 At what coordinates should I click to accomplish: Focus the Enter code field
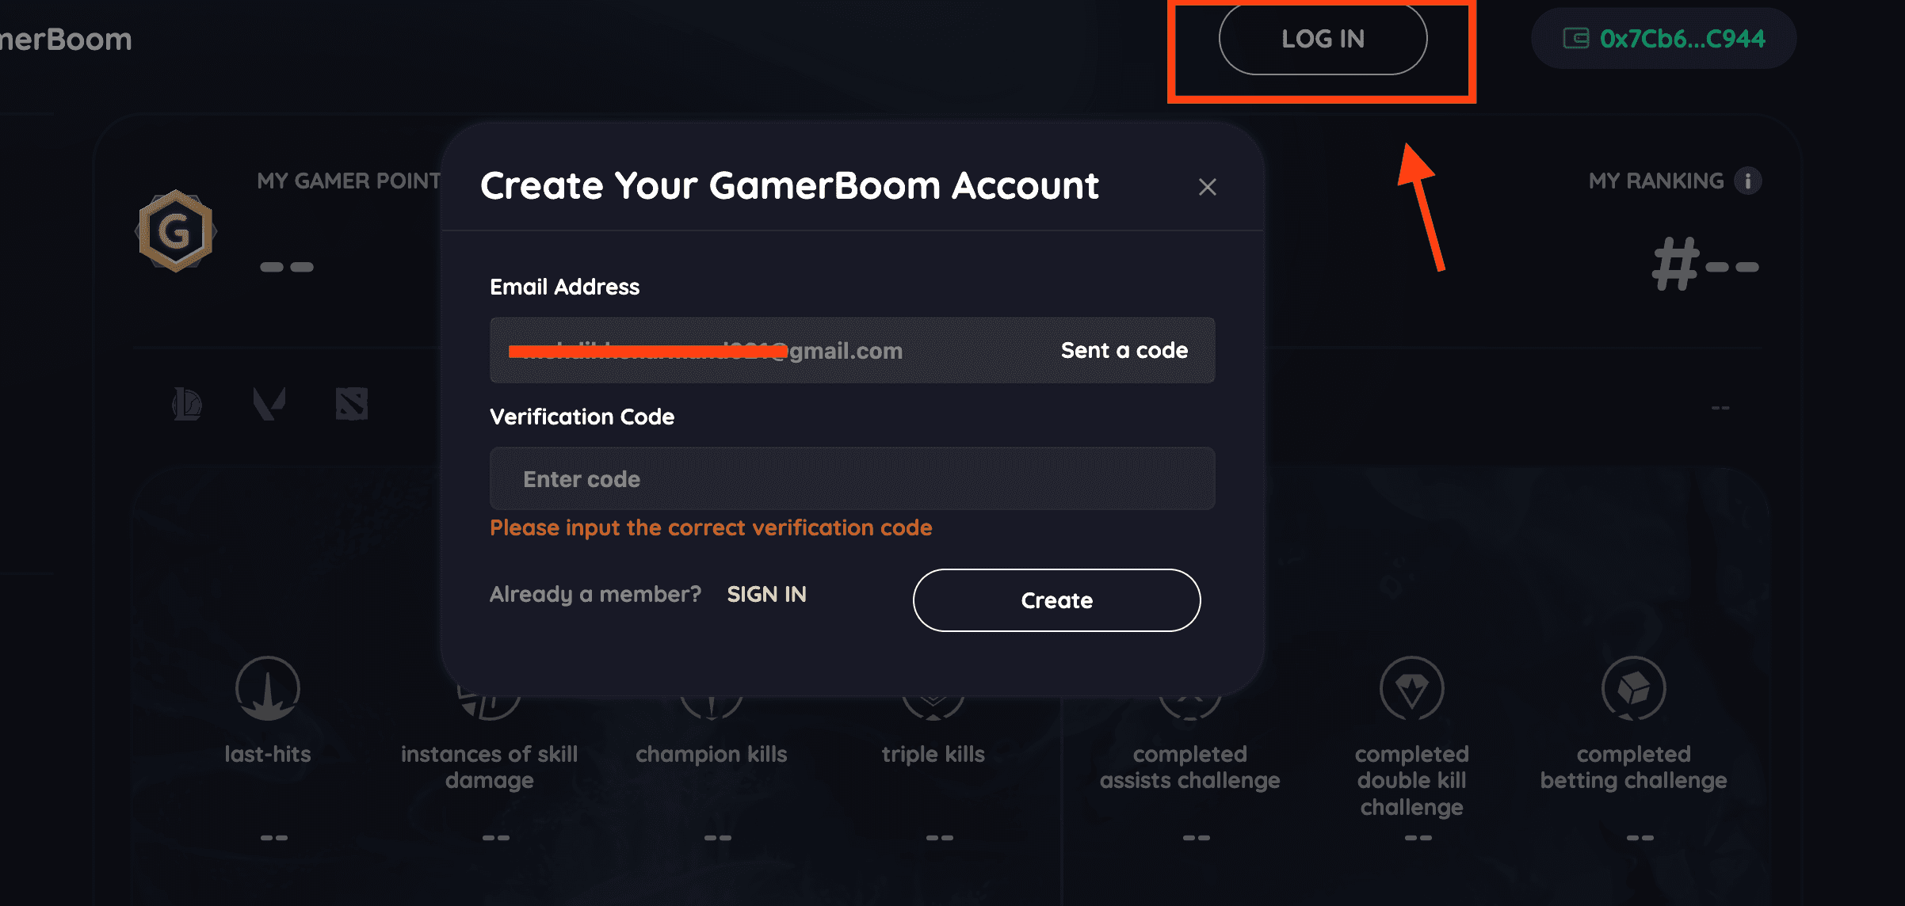point(852,478)
